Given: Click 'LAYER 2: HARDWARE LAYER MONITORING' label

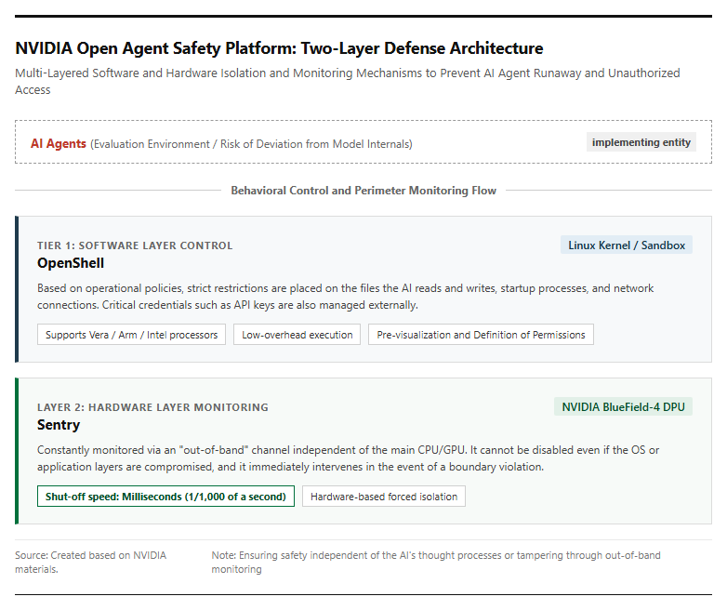Looking at the screenshot, I should 152,407.
